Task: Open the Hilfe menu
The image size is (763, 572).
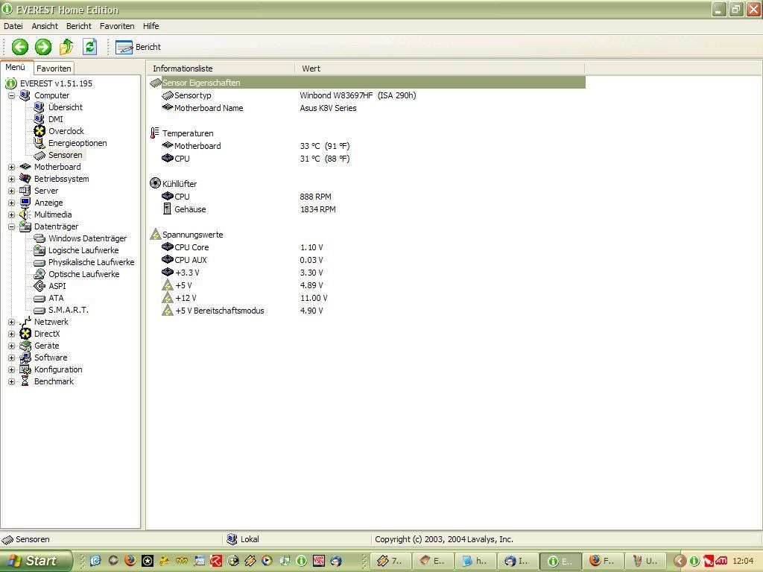Action: point(151,26)
